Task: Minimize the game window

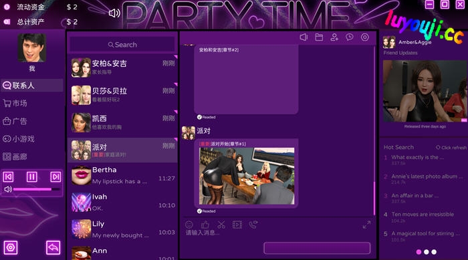Action: point(429,5)
